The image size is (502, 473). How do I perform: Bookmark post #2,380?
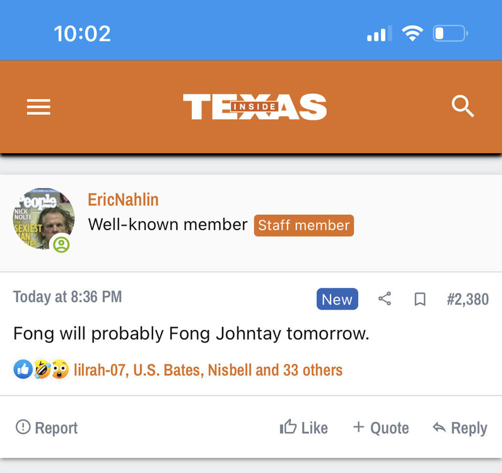(420, 300)
